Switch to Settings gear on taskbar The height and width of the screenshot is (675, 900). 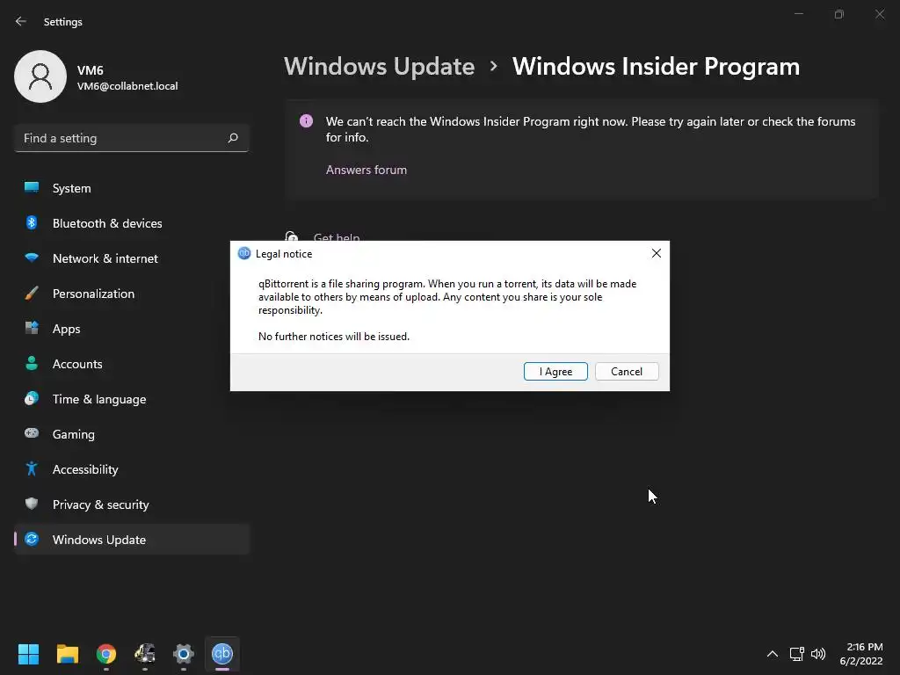(184, 654)
